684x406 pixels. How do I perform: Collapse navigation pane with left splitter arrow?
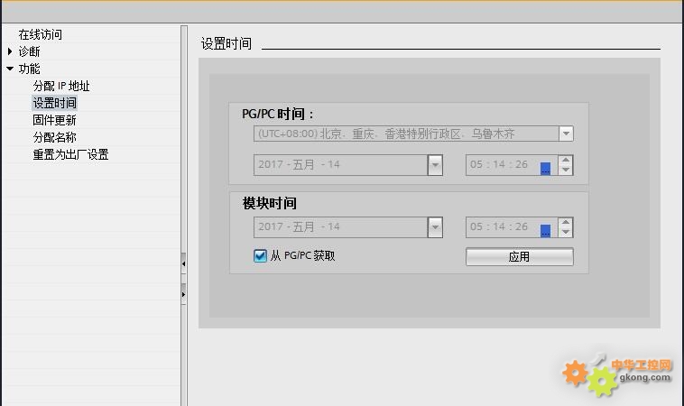point(184,263)
